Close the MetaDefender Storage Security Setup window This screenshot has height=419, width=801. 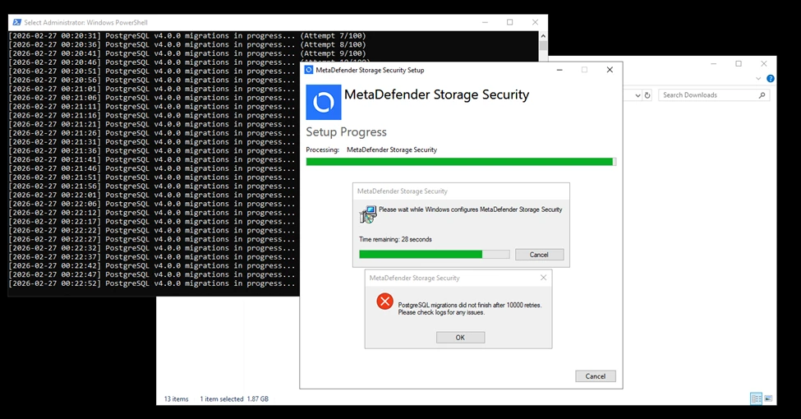pyautogui.click(x=610, y=70)
